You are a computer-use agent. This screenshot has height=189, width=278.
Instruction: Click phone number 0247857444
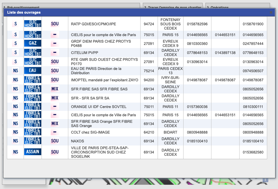[x=253, y=43]
